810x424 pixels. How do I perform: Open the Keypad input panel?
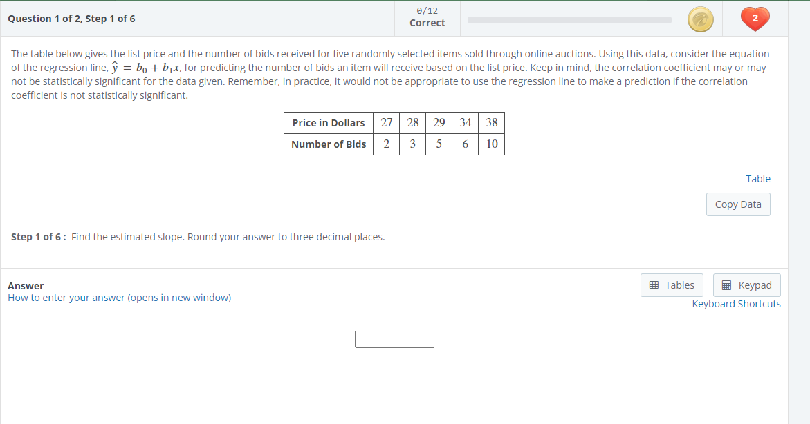[x=746, y=285]
